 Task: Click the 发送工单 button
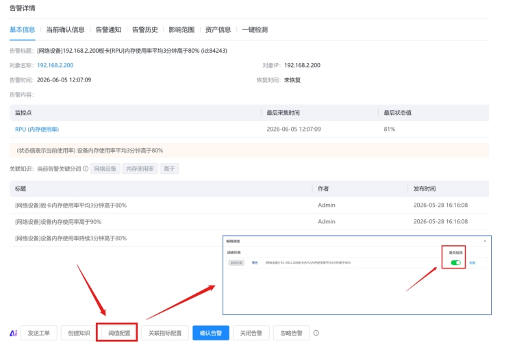(39, 333)
